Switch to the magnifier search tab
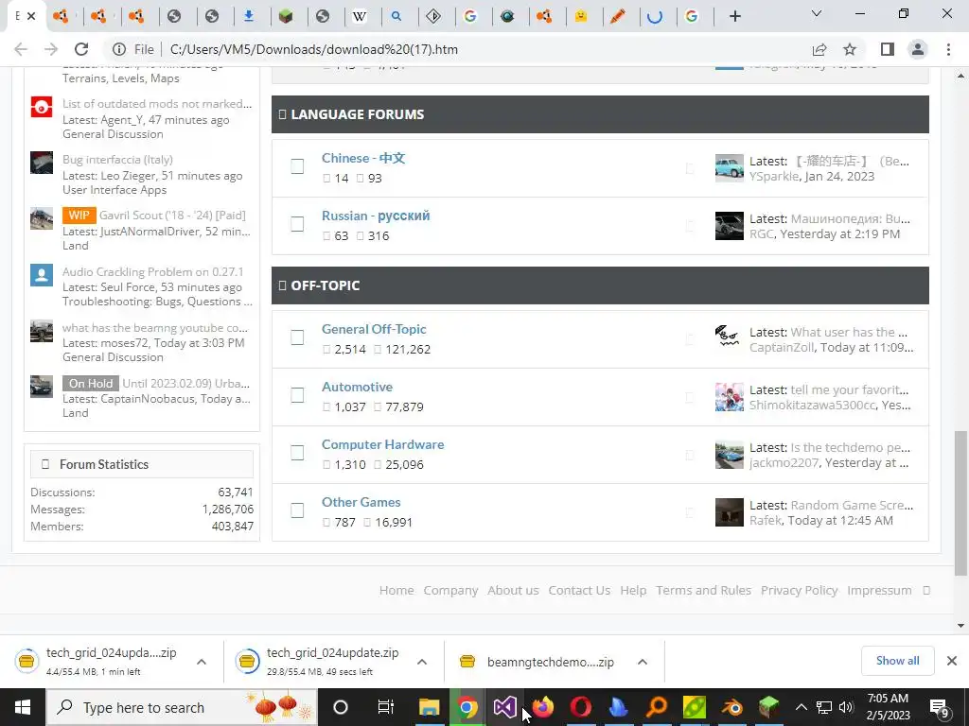 click(x=396, y=17)
